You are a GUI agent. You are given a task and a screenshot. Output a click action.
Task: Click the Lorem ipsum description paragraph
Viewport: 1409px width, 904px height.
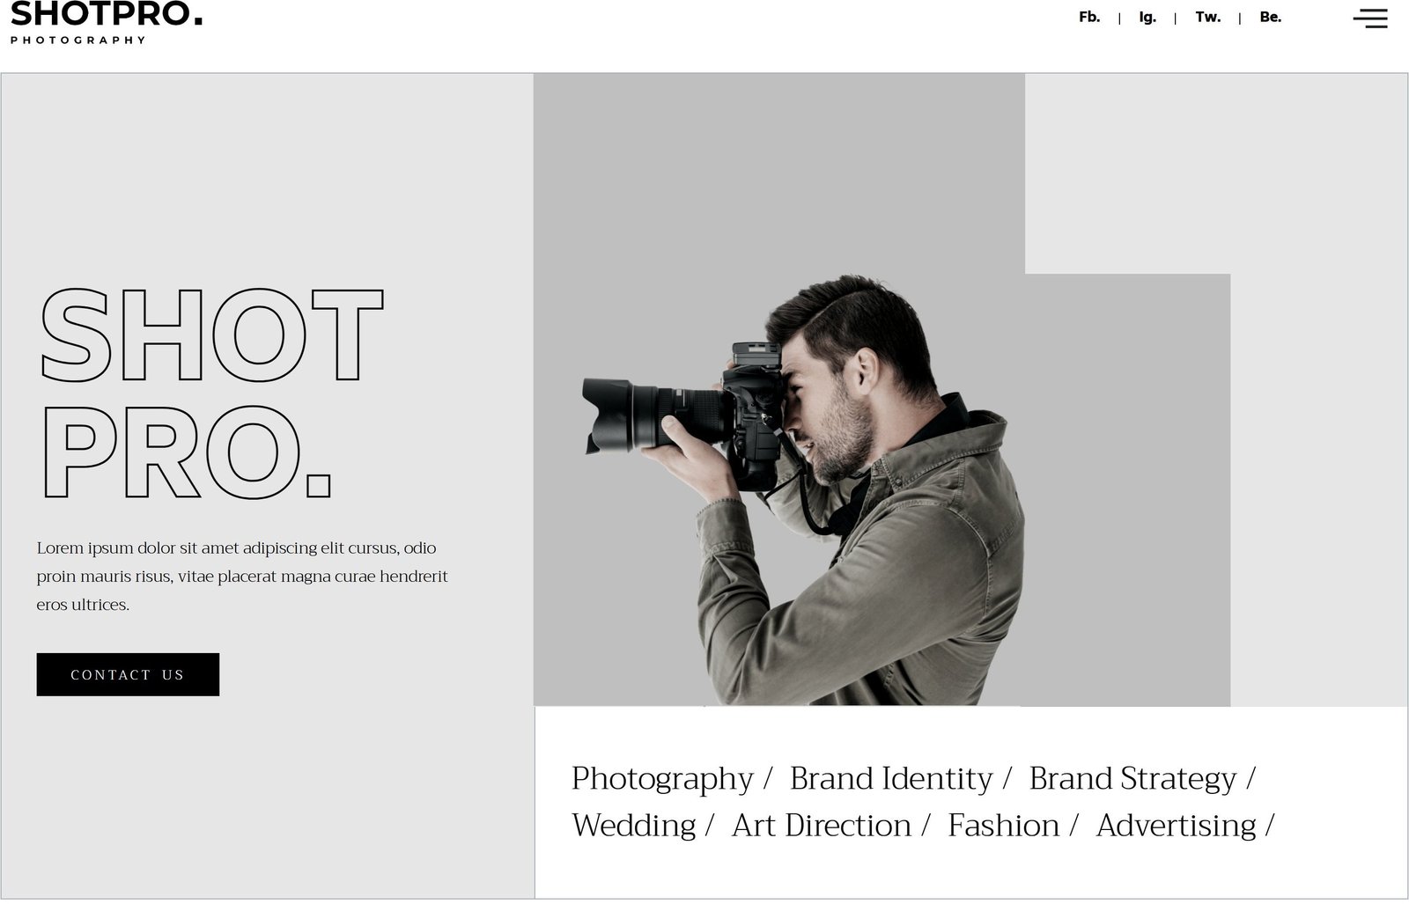pyautogui.click(x=242, y=577)
